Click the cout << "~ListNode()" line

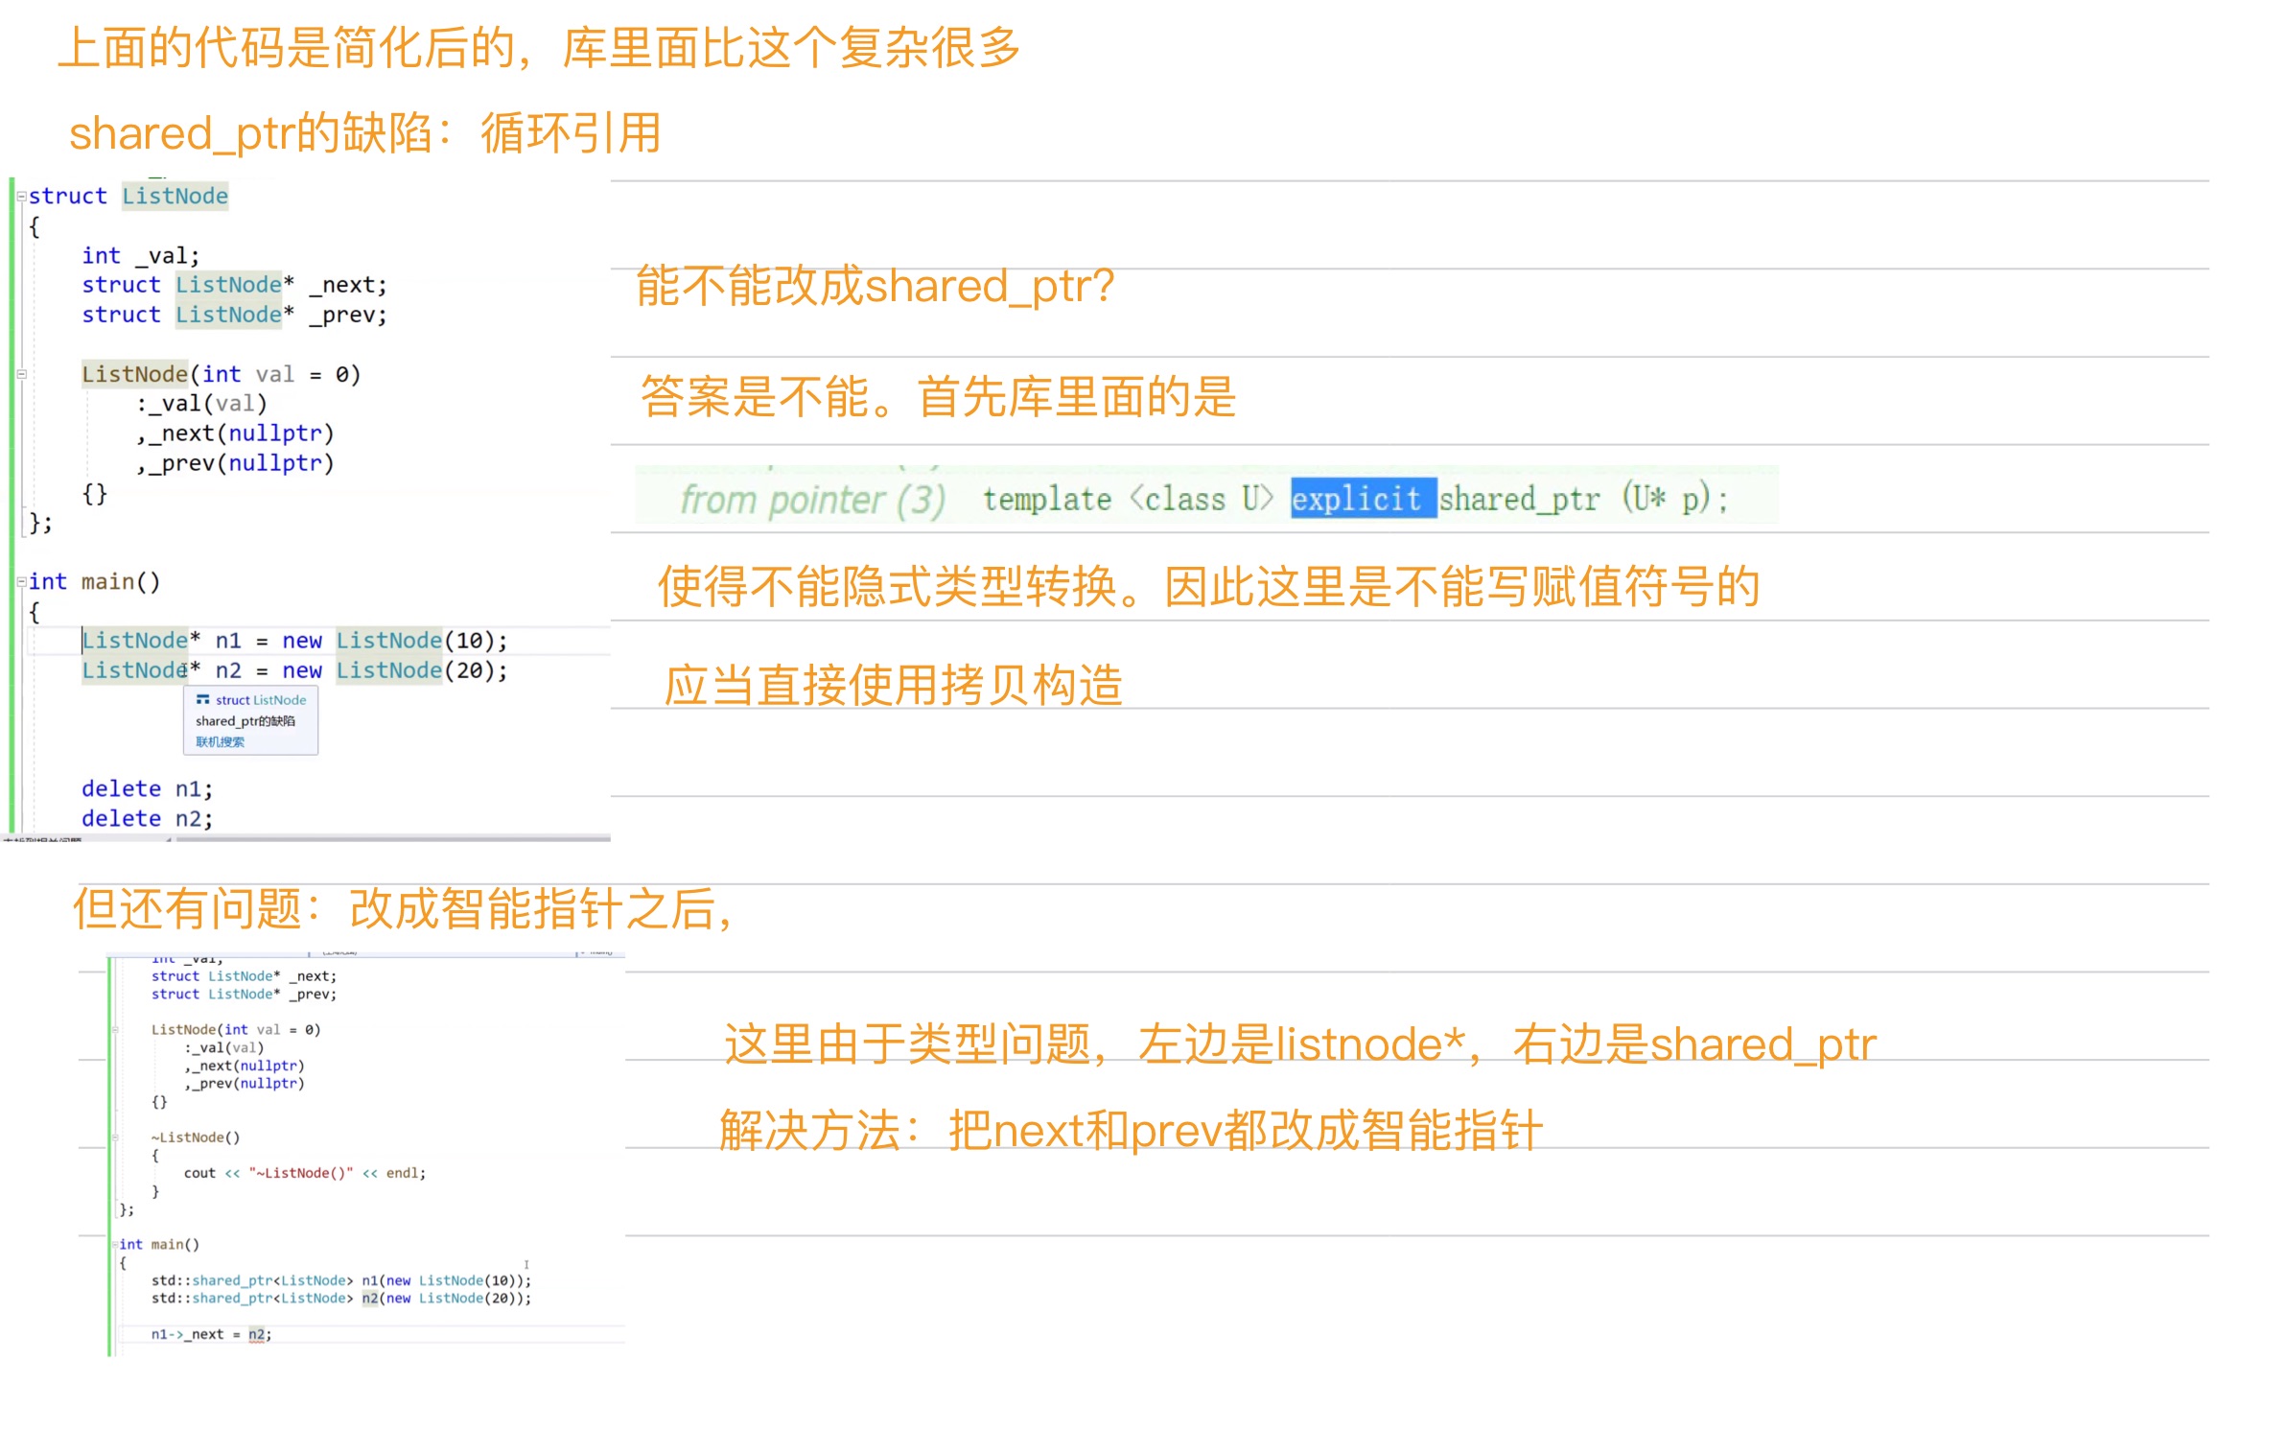[304, 1173]
